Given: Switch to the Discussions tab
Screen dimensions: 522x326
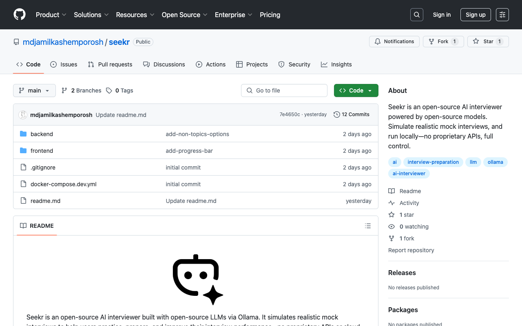Looking at the screenshot, I should (x=164, y=64).
